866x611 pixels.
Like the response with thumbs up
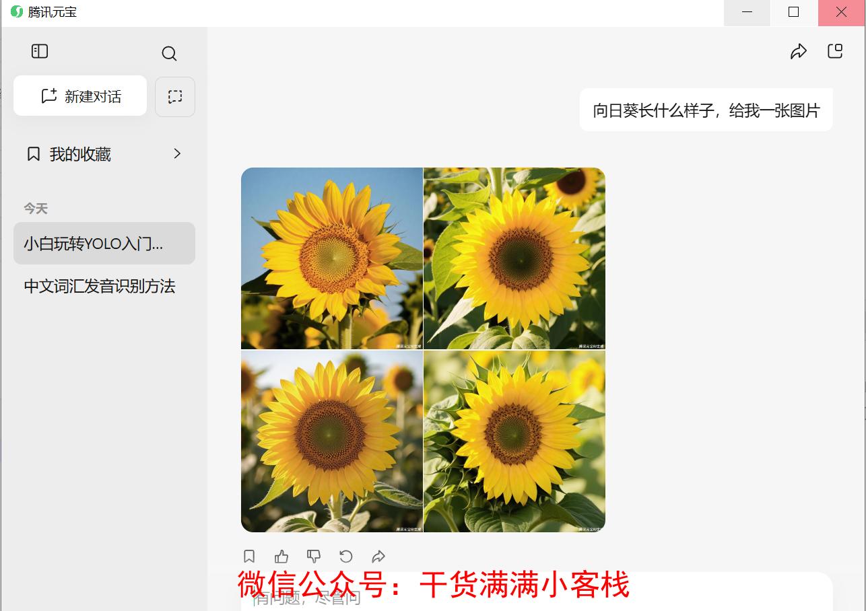coord(281,556)
